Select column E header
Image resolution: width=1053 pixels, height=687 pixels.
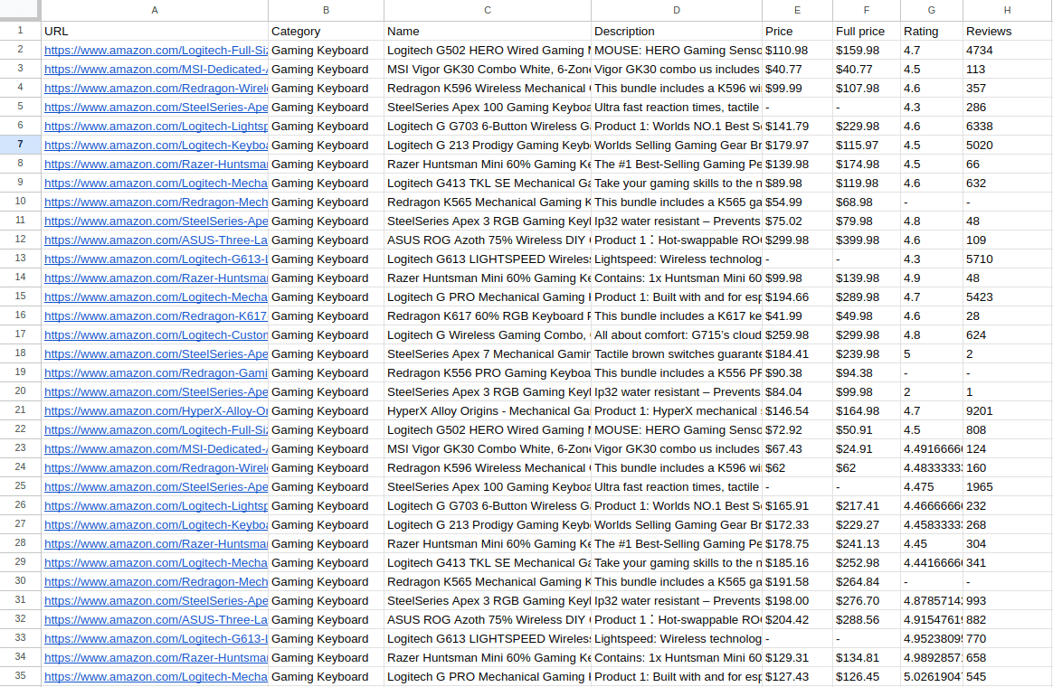coord(797,10)
